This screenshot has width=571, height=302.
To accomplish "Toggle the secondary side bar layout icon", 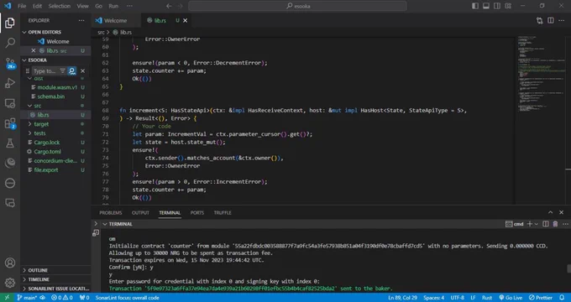I will pos(497,6).
